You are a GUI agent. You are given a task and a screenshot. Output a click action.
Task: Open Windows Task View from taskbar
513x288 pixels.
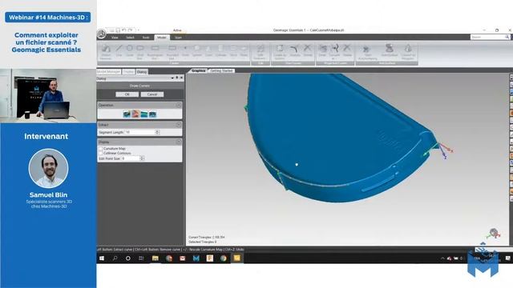point(141,258)
